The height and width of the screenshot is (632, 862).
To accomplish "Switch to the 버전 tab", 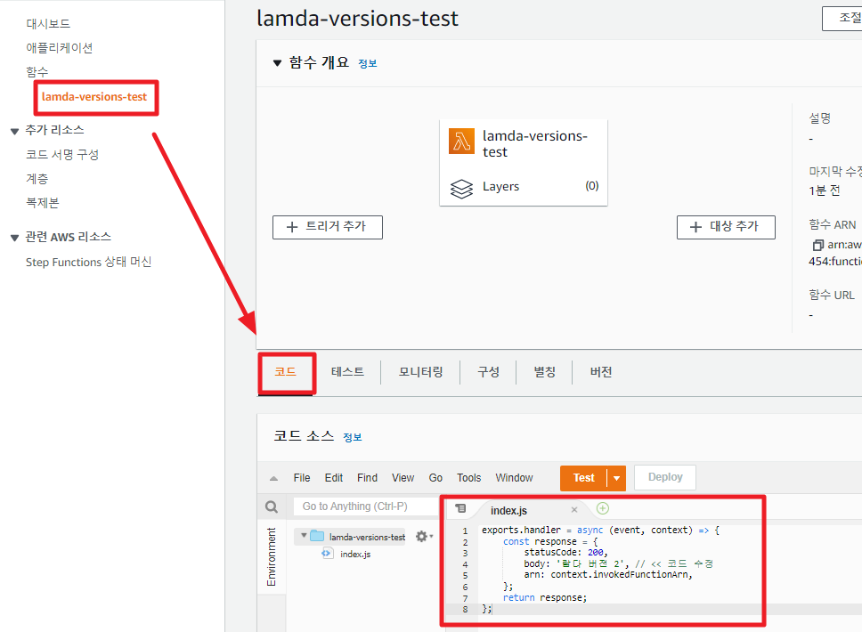I will (x=601, y=372).
